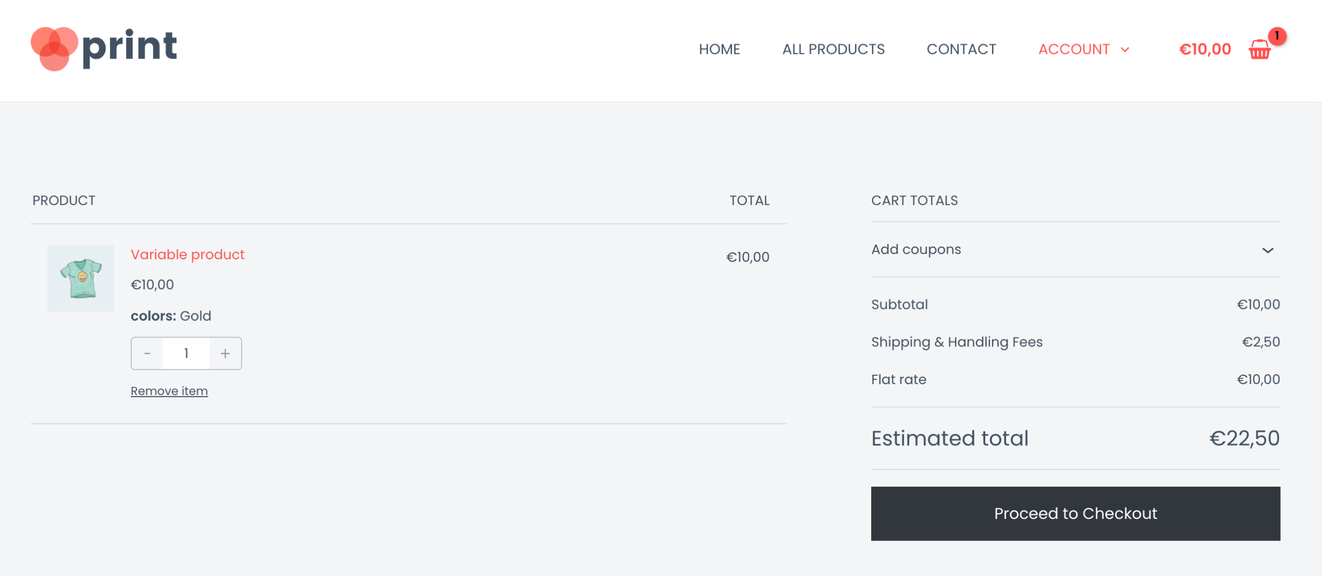This screenshot has width=1322, height=576.
Task: Expand the Add coupons chevron
Action: [x=1267, y=250]
